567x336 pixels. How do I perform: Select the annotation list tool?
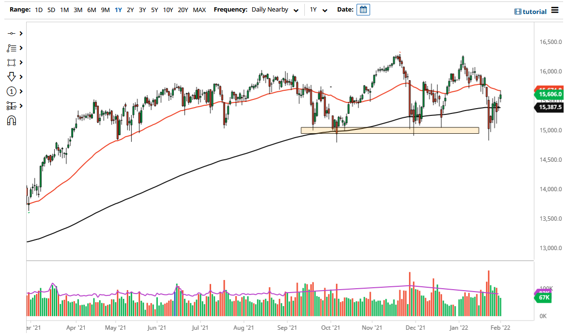tap(12, 48)
